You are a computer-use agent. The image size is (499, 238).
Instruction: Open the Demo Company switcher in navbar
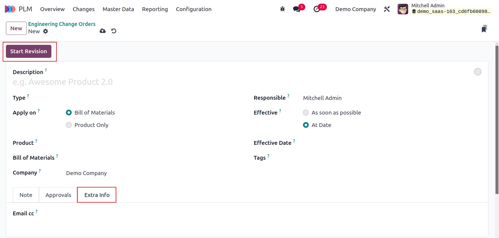355,9
